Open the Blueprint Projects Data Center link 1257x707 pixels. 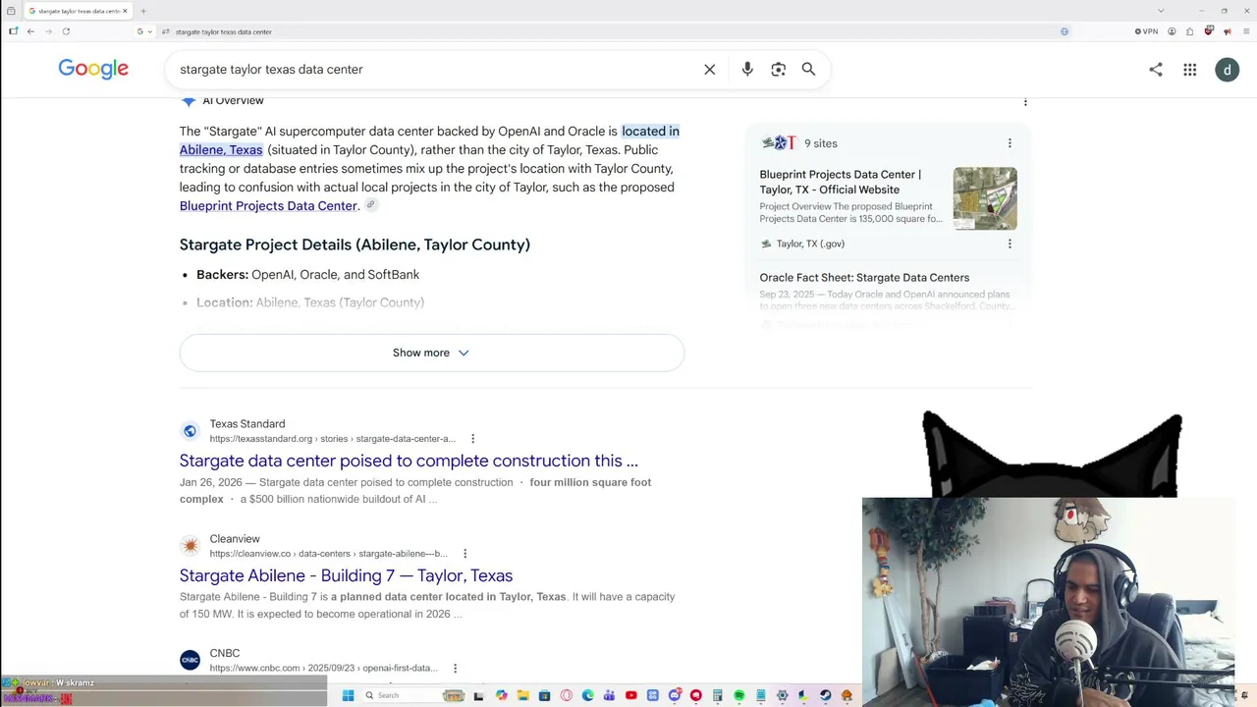click(268, 206)
